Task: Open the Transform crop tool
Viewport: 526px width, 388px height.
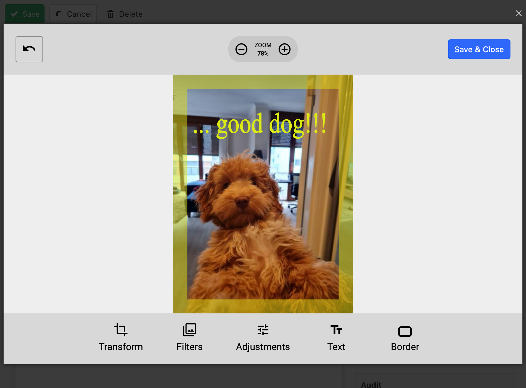Action: coord(121,338)
